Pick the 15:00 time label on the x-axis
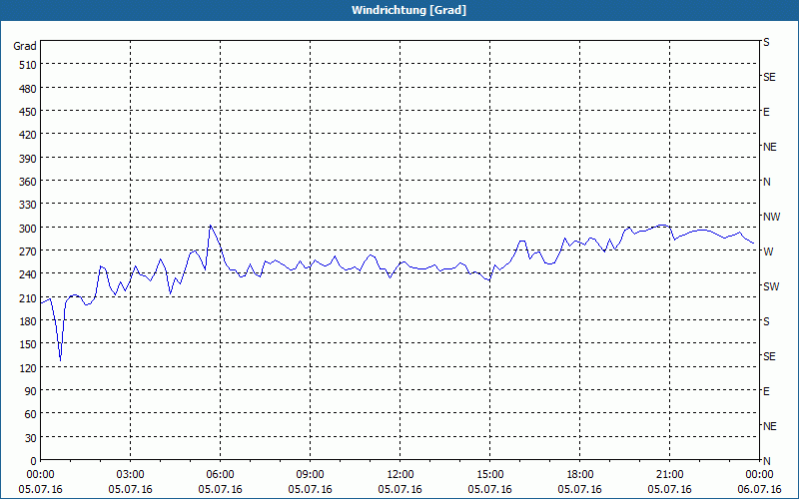The width and height of the screenshot is (799, 499). (x=489, y=475)
